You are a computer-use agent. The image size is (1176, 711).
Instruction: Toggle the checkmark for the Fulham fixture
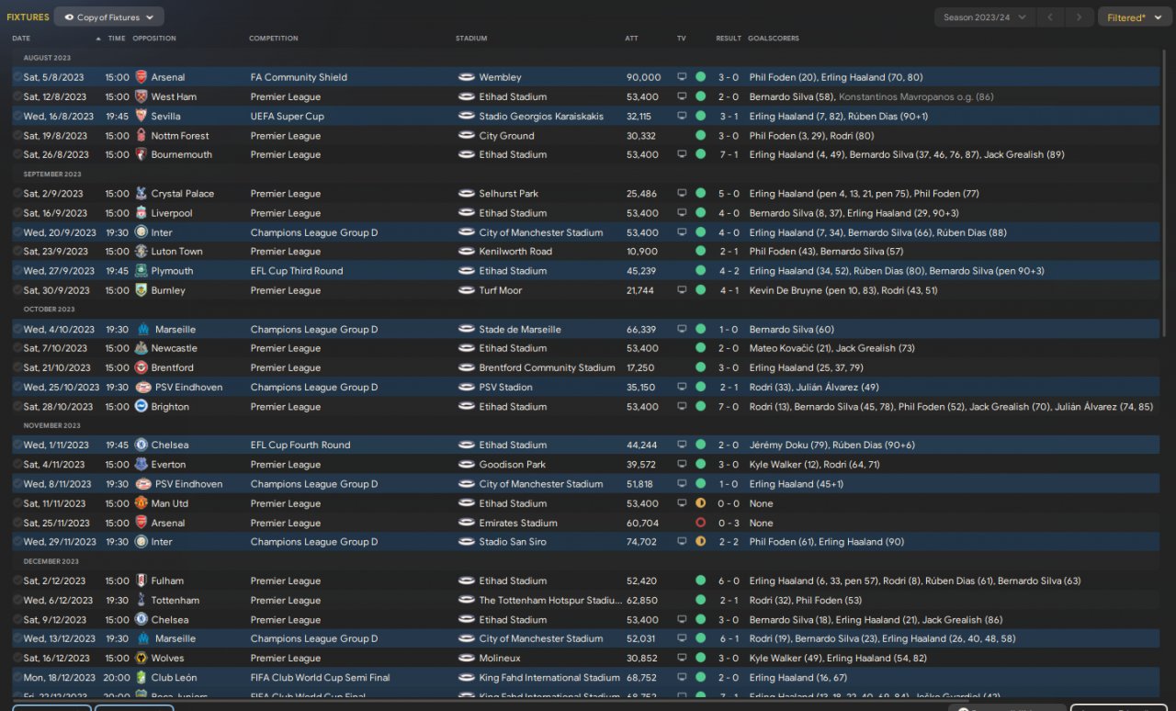click(17, 581)
